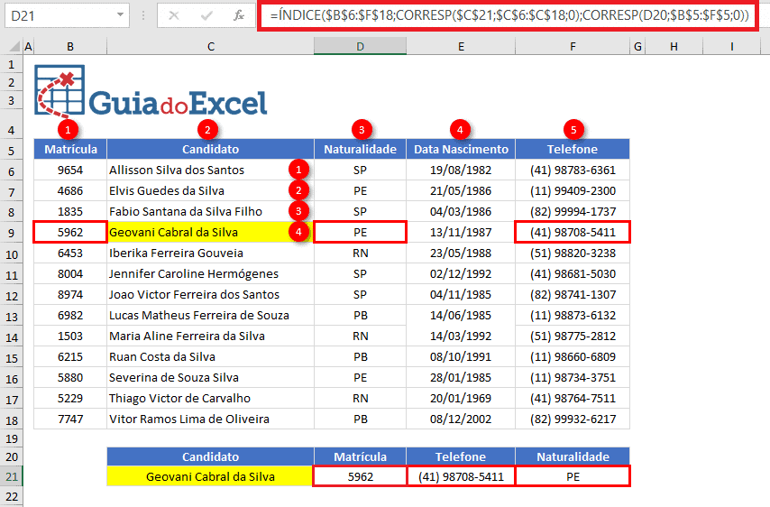
Task: Select row 21 header
Action: tap(12, 477)
